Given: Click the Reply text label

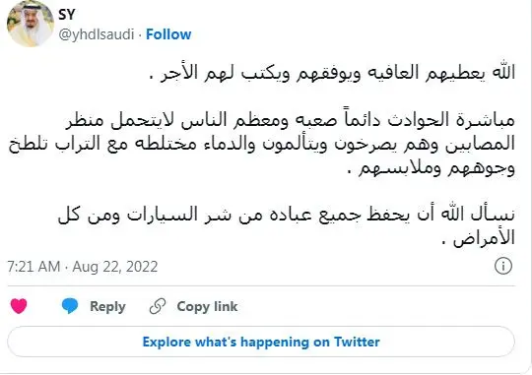Looking at the screenshot, I should (107, 306).
